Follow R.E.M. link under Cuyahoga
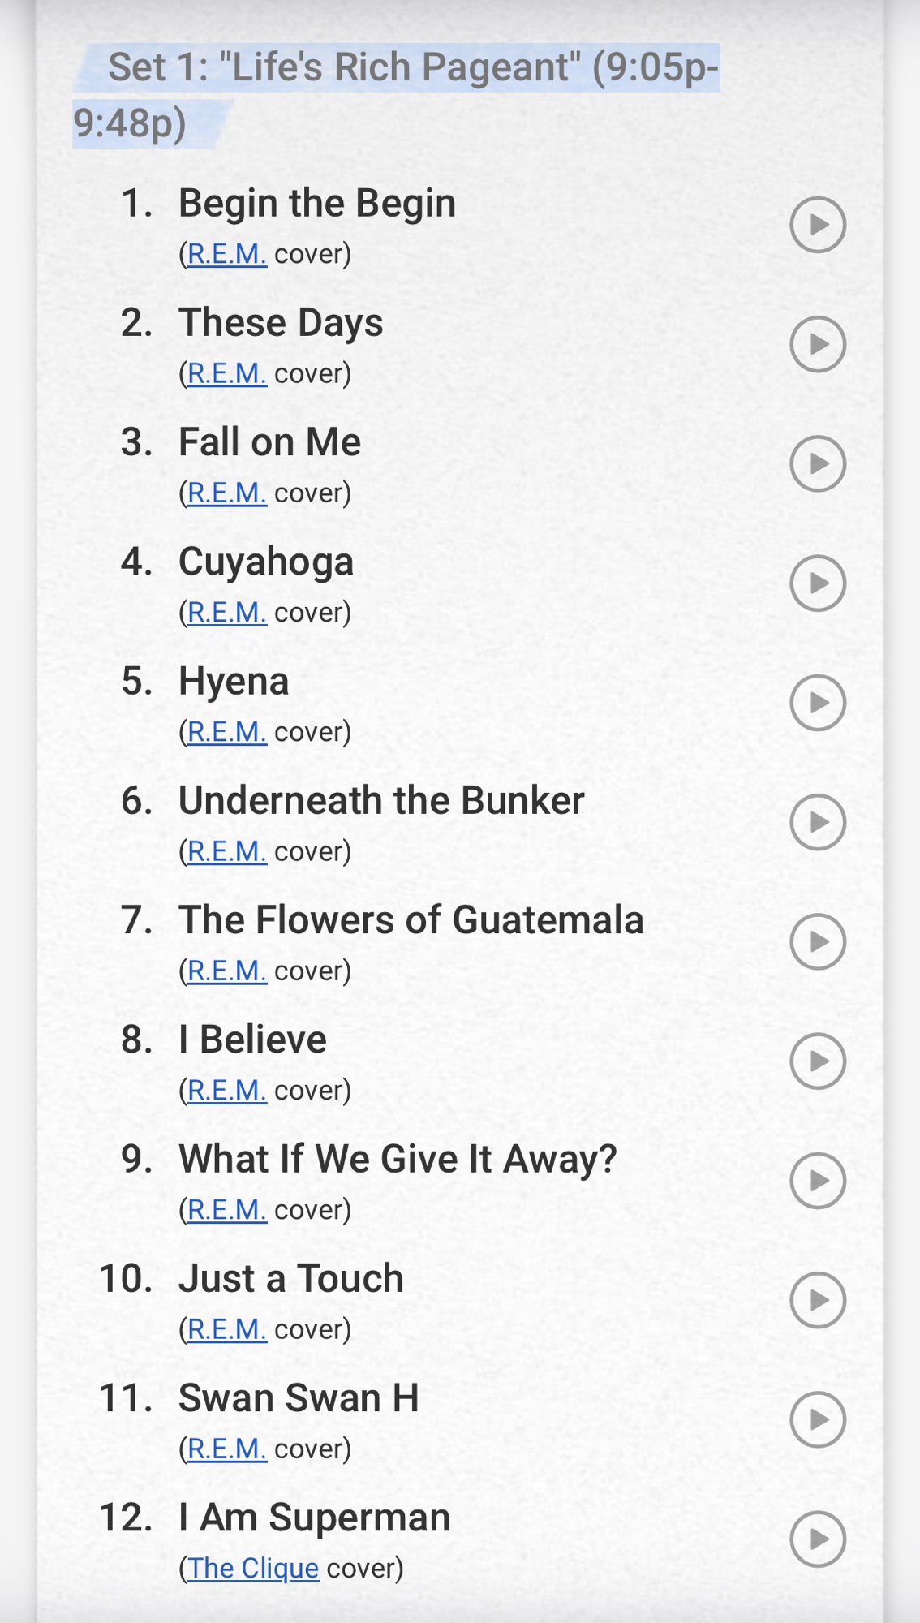The image size is (920, 1623). point(226,612)
